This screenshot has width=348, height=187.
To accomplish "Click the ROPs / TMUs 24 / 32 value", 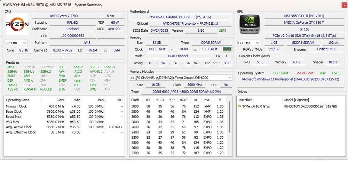I will coord(274,49).
